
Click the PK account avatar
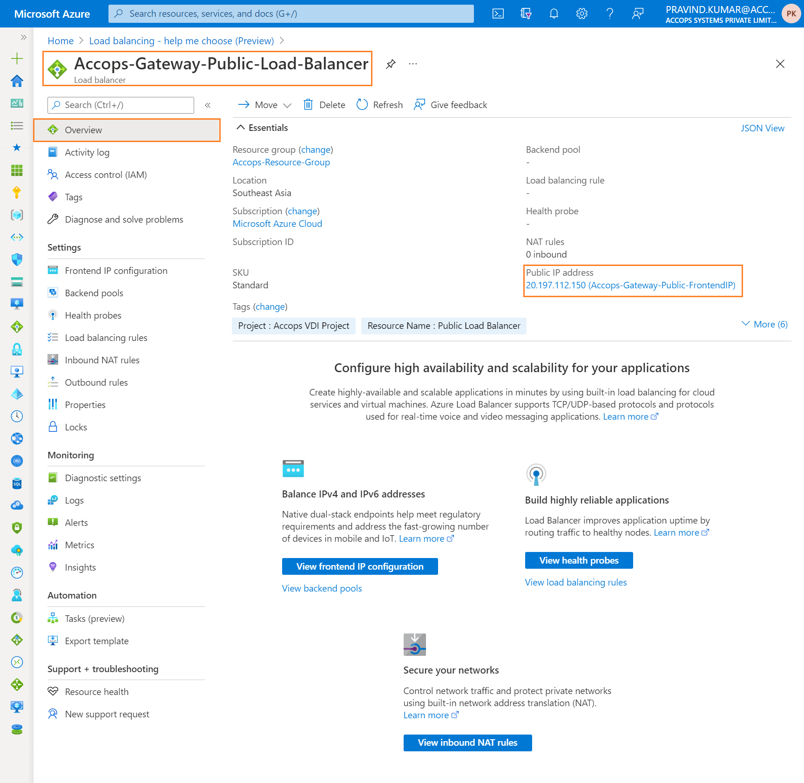coord(791,14)
